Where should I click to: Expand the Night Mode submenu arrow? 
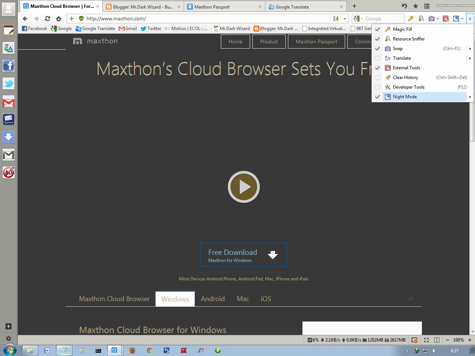470,97
